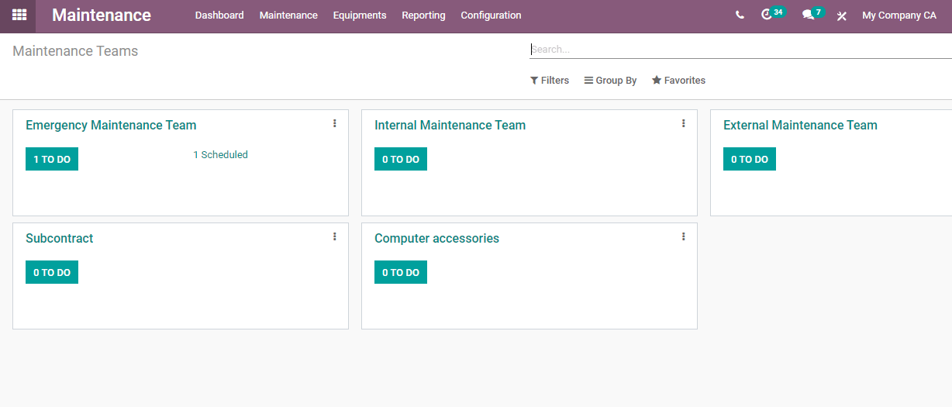Open External Maintenance Team title
The image size is (952, 407).
pyautogui.click(x=800, y=125)
